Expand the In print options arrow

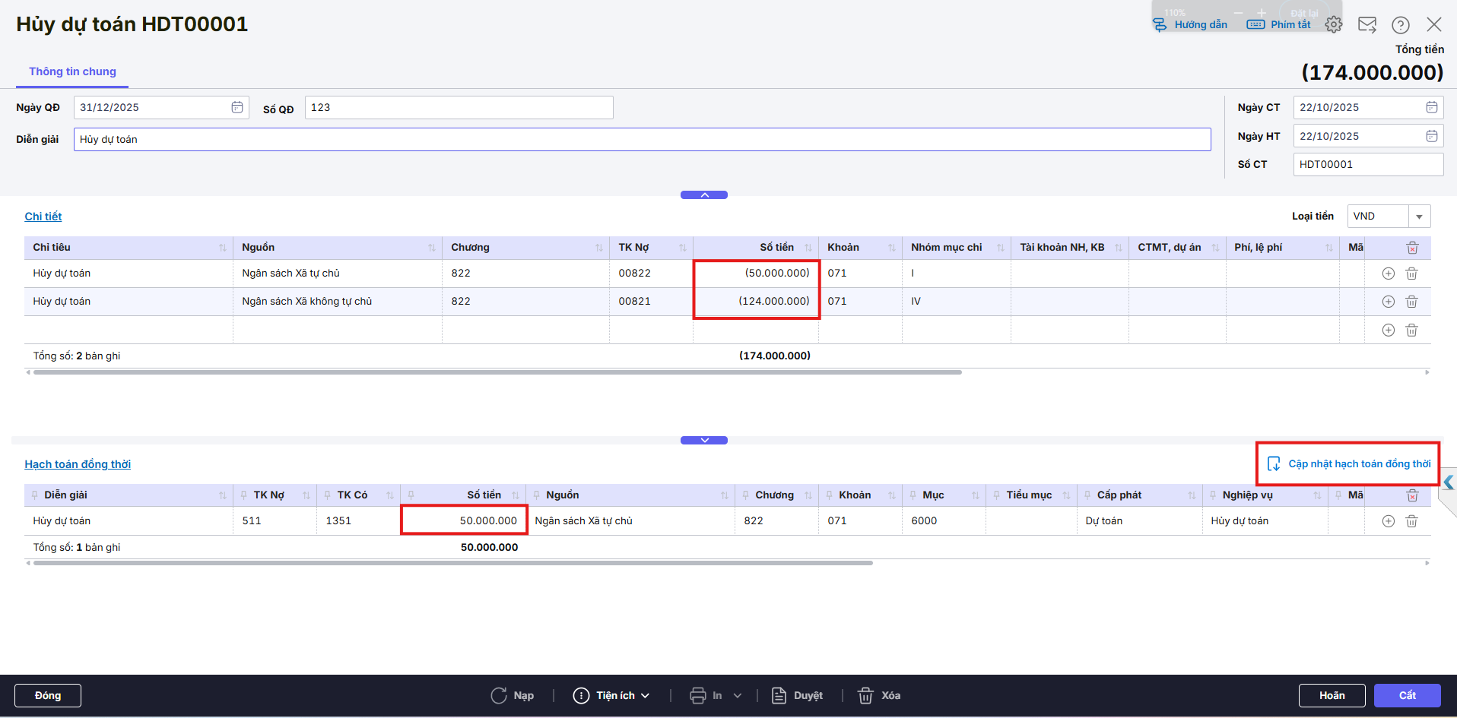[737, 695]
